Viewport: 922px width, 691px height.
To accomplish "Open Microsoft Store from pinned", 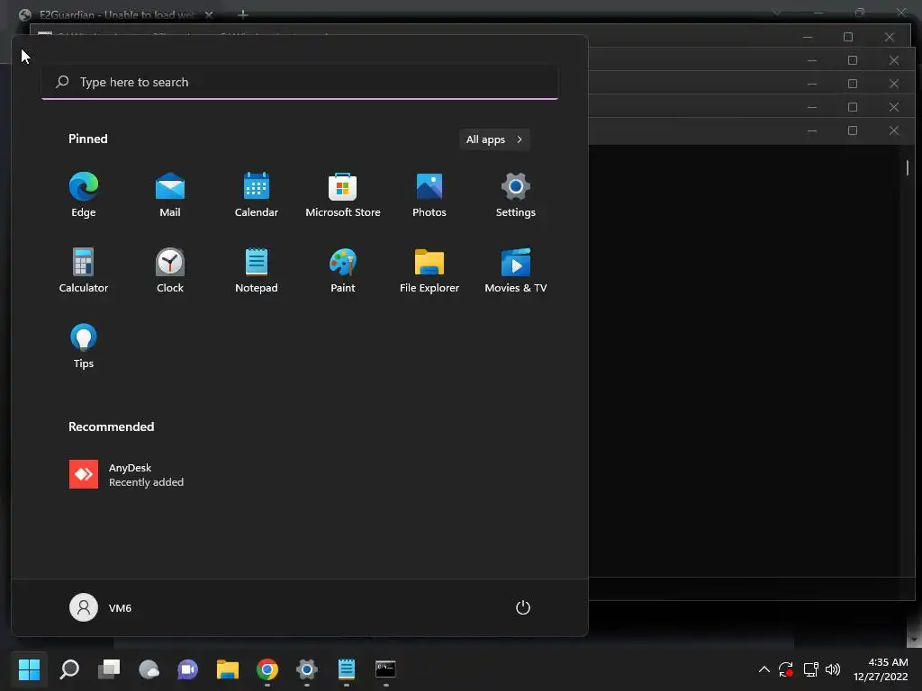I will click(x=343, y=195).
